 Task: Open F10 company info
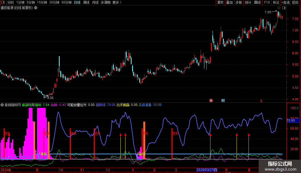click(267, 2)
